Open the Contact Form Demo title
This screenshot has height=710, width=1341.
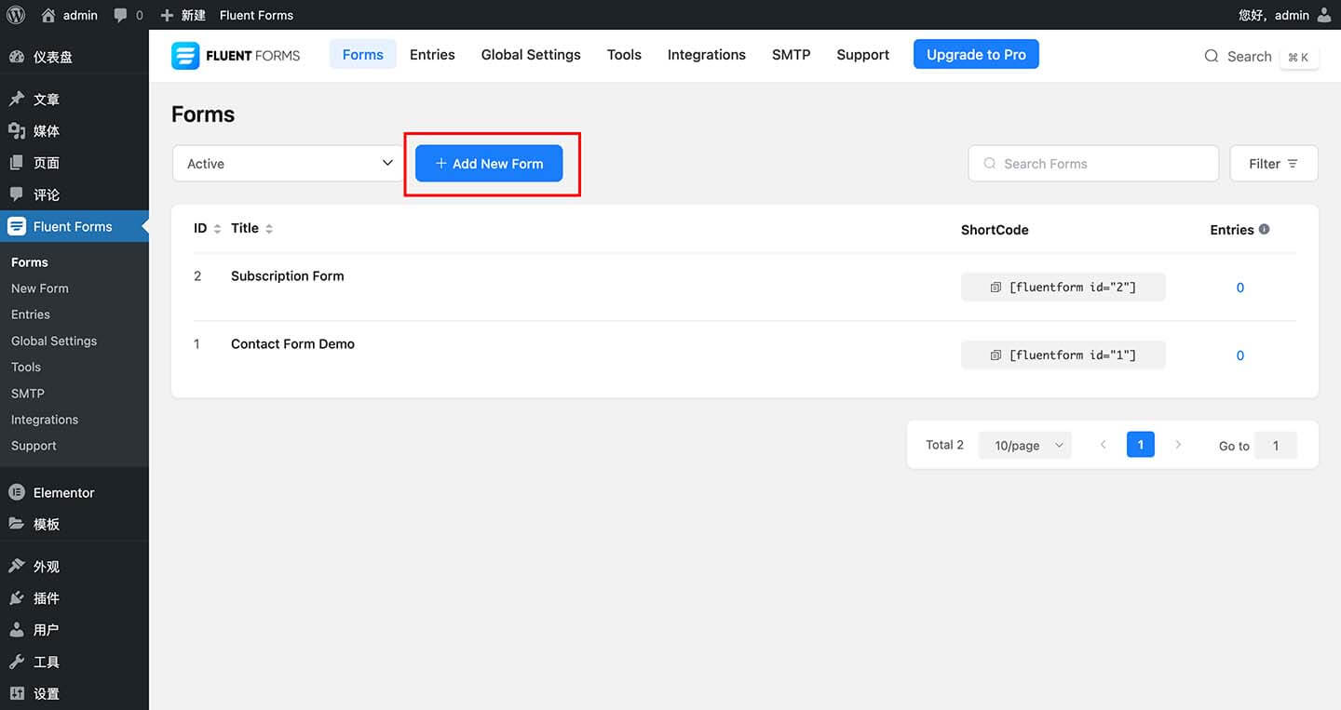pos(292,344)
